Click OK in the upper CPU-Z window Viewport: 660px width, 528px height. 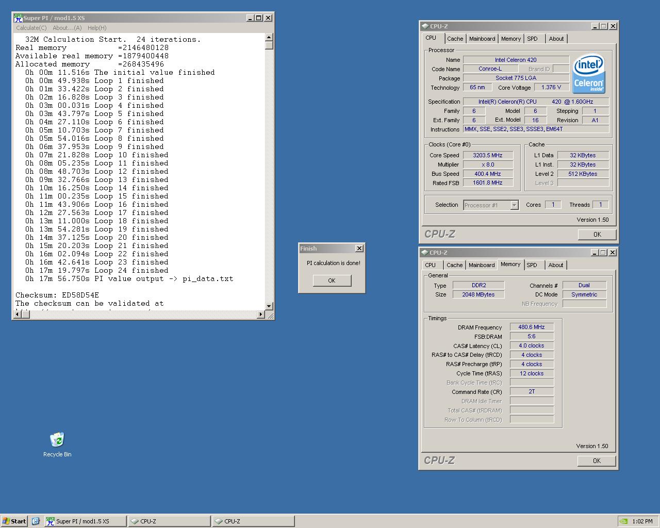597,235
